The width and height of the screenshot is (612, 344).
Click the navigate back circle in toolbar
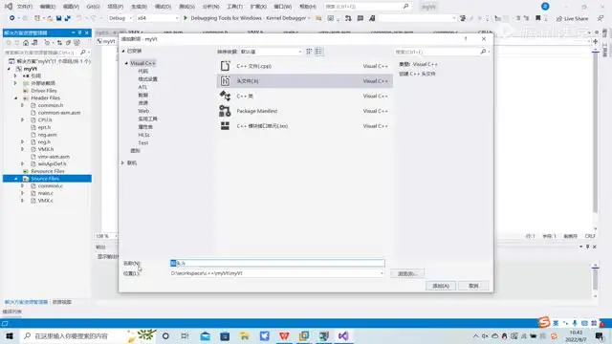click(12, 18)
